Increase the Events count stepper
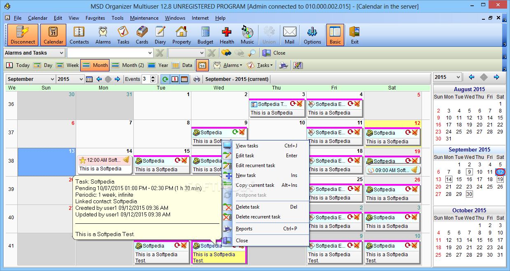 [154, 77]
